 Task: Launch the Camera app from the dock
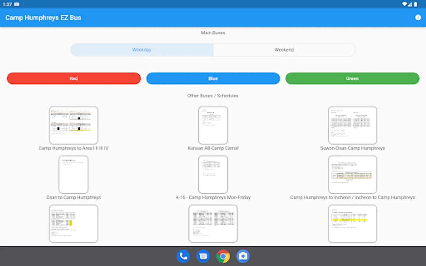click(243, 256)
